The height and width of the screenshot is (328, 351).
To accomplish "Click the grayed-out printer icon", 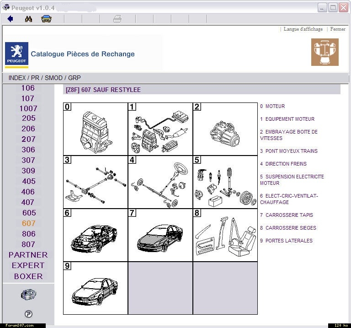I will [x=117, y=19].
